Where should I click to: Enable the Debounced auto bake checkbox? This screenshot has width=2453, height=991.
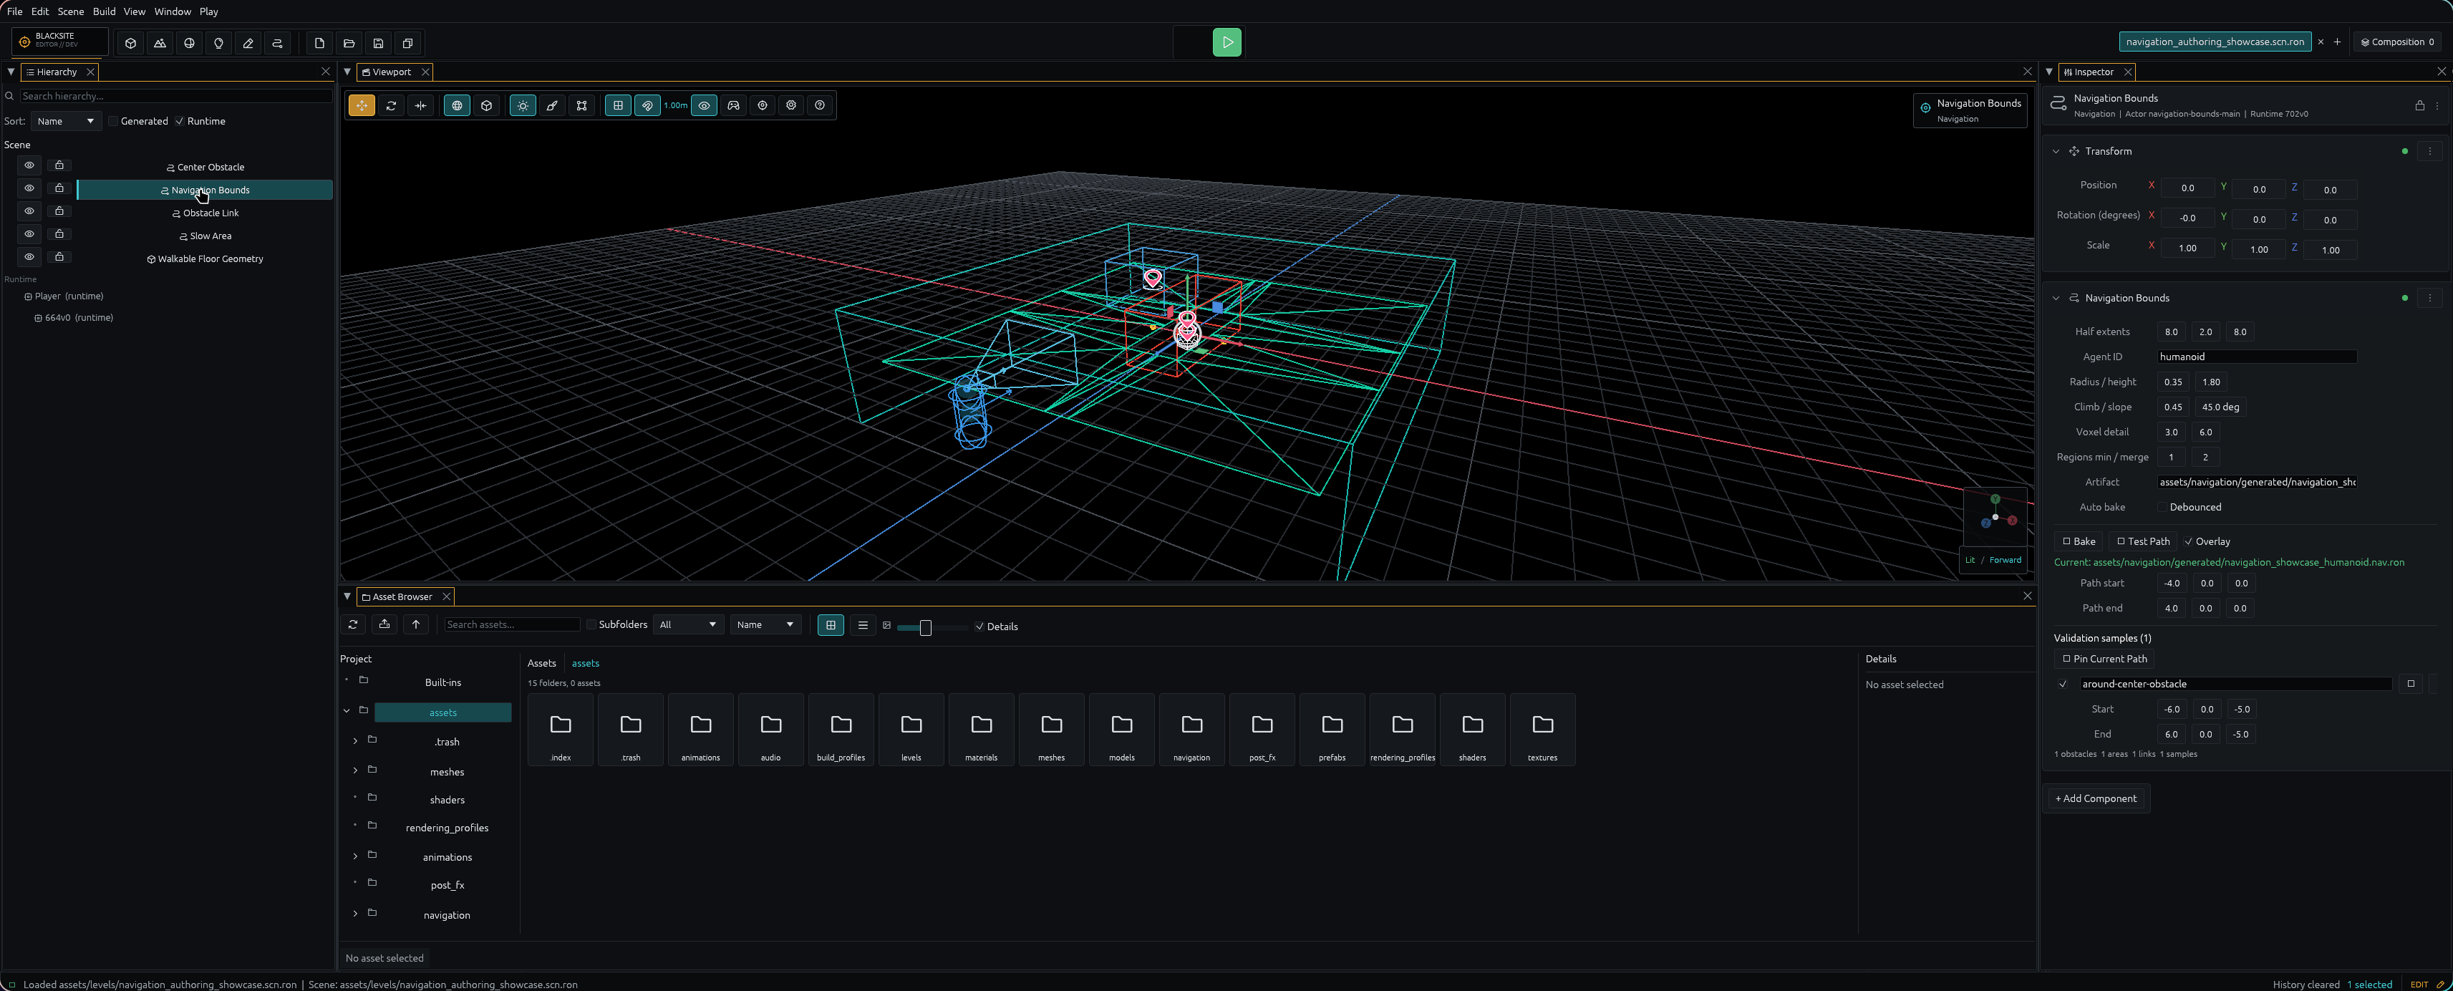2162,508
